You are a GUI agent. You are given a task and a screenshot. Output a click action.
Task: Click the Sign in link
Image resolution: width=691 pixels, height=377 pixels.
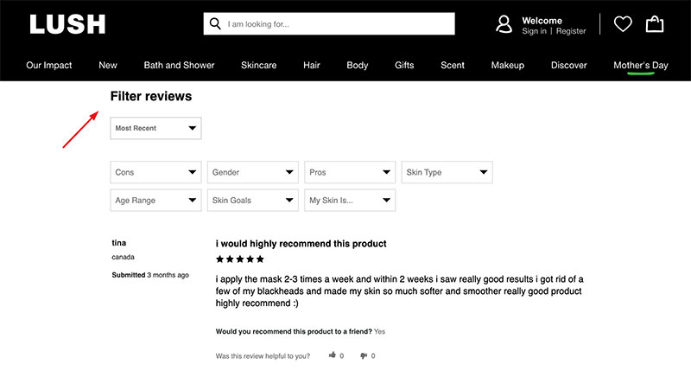pyautogui.click(x=534, y=31)
